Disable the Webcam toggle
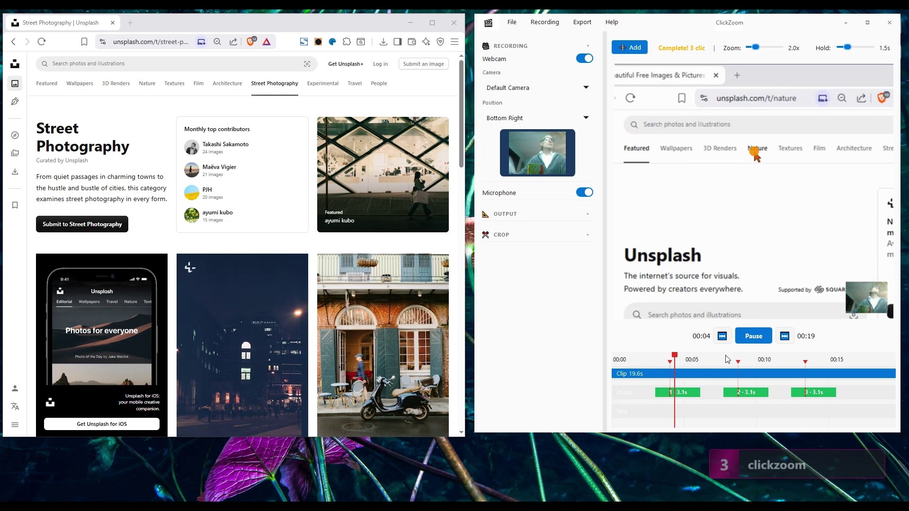The height and width of the screenshot is (511, 909). pyautogui.click(x=584, y=58)
